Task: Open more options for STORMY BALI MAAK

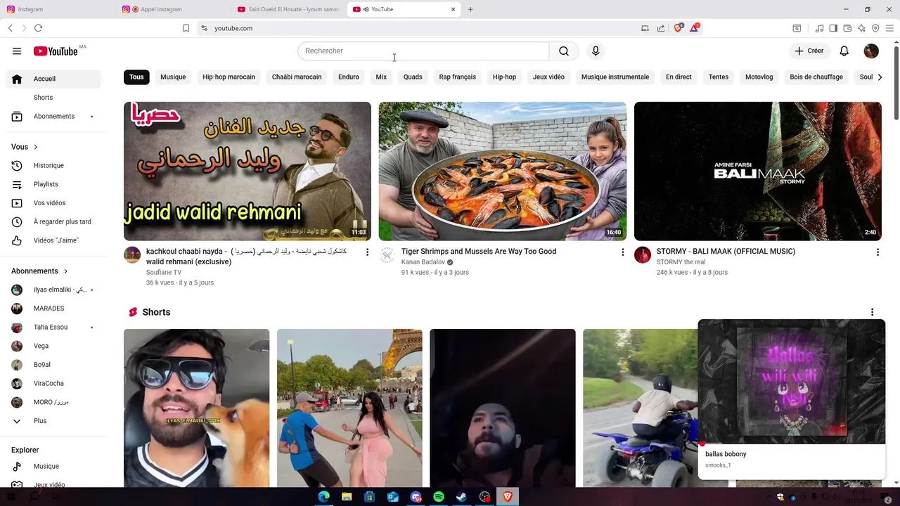Action: pyautogui.click(x=877, y=252)
